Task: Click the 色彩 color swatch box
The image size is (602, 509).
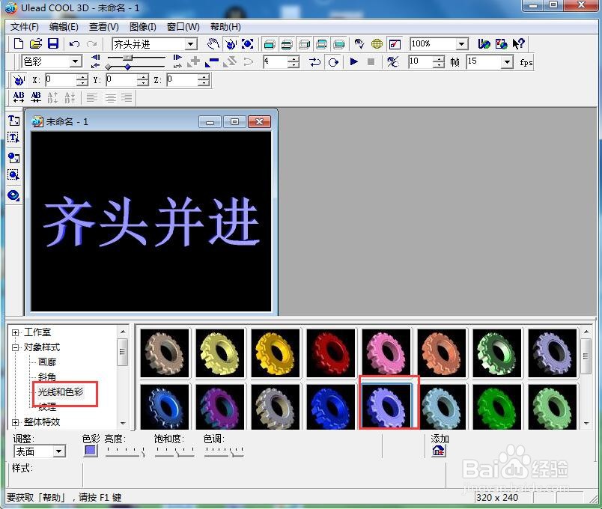Action: [x=91, y=451]
